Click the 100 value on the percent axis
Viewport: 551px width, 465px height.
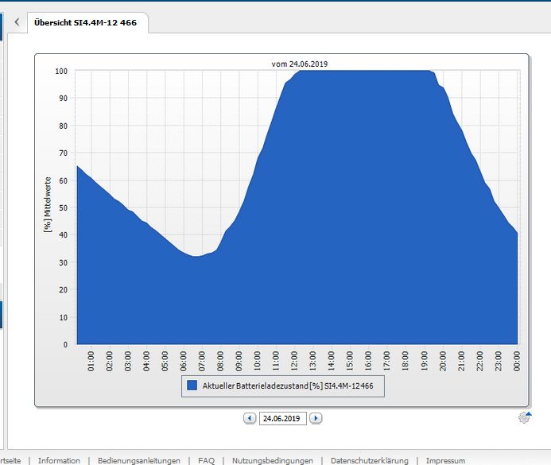61,71
